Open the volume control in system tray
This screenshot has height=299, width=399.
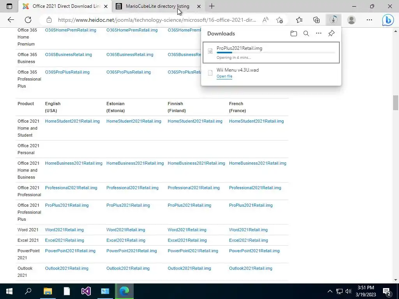348,291
